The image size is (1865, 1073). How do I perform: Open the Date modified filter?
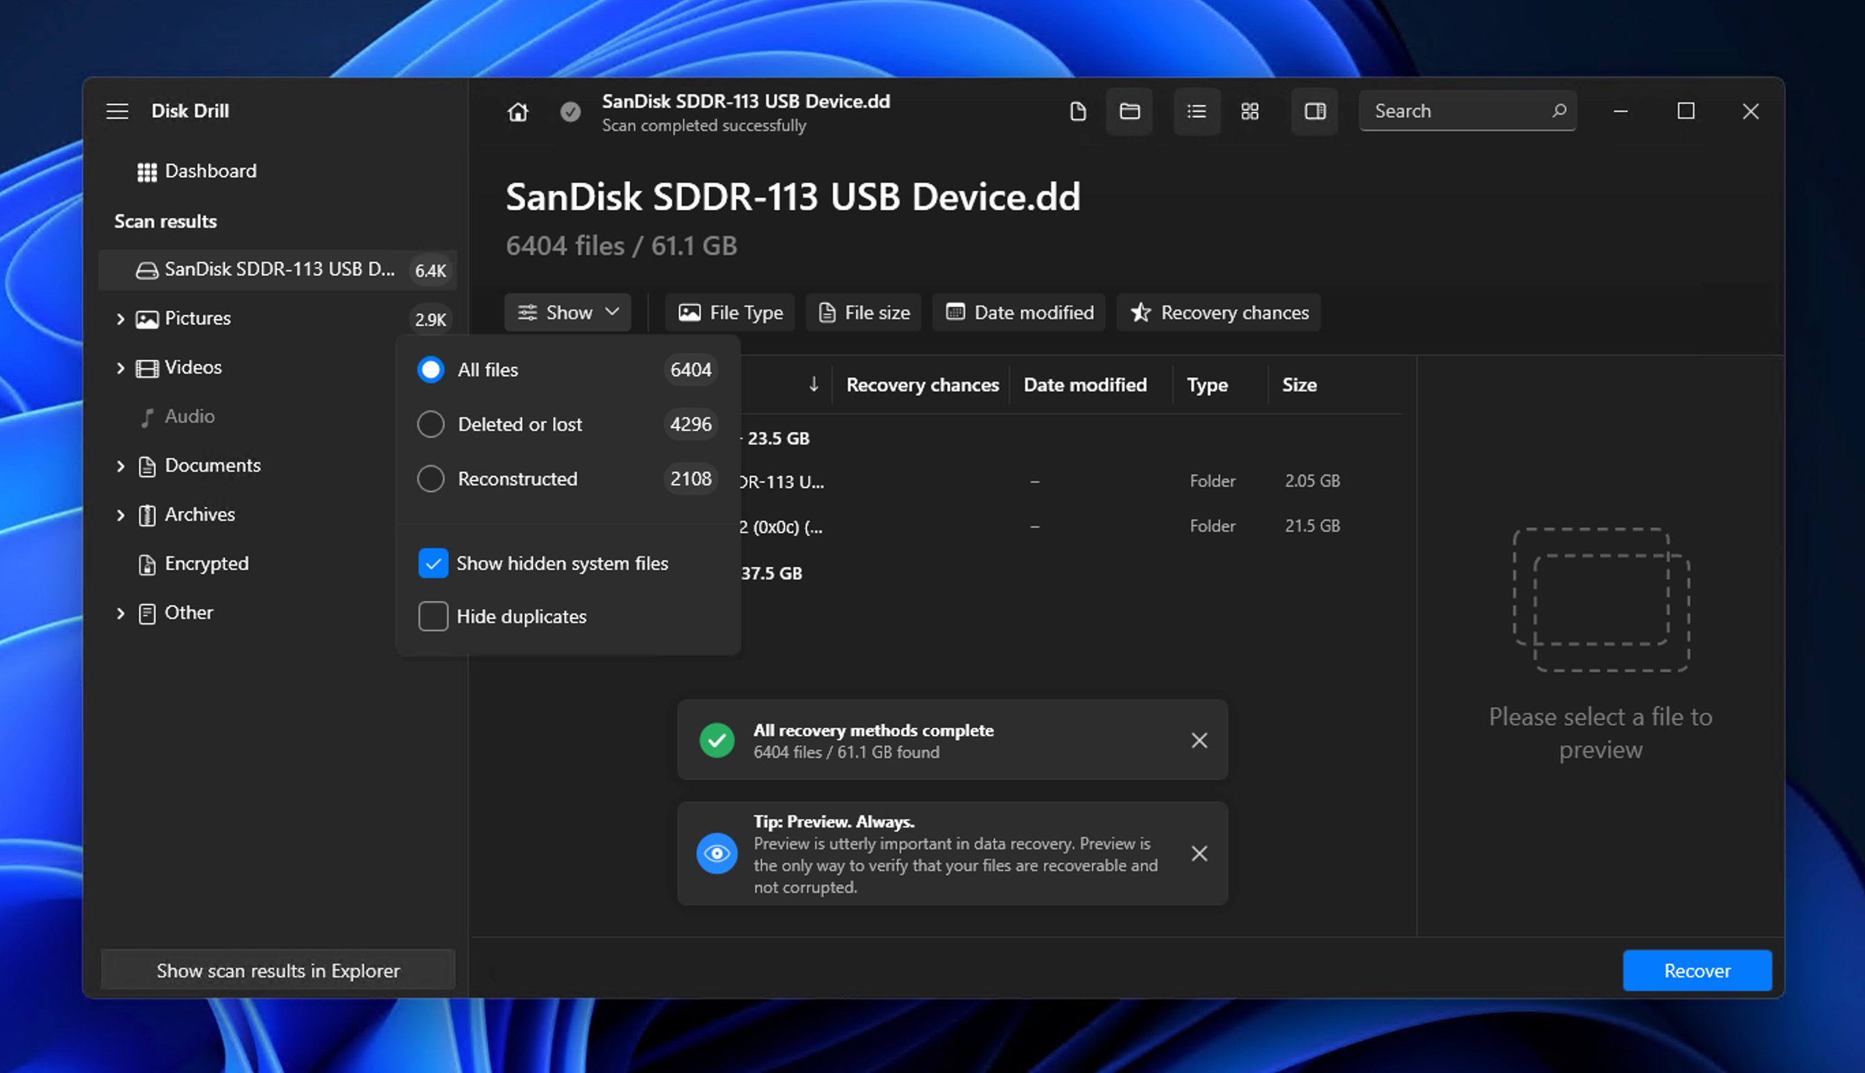pos(1019,312)
